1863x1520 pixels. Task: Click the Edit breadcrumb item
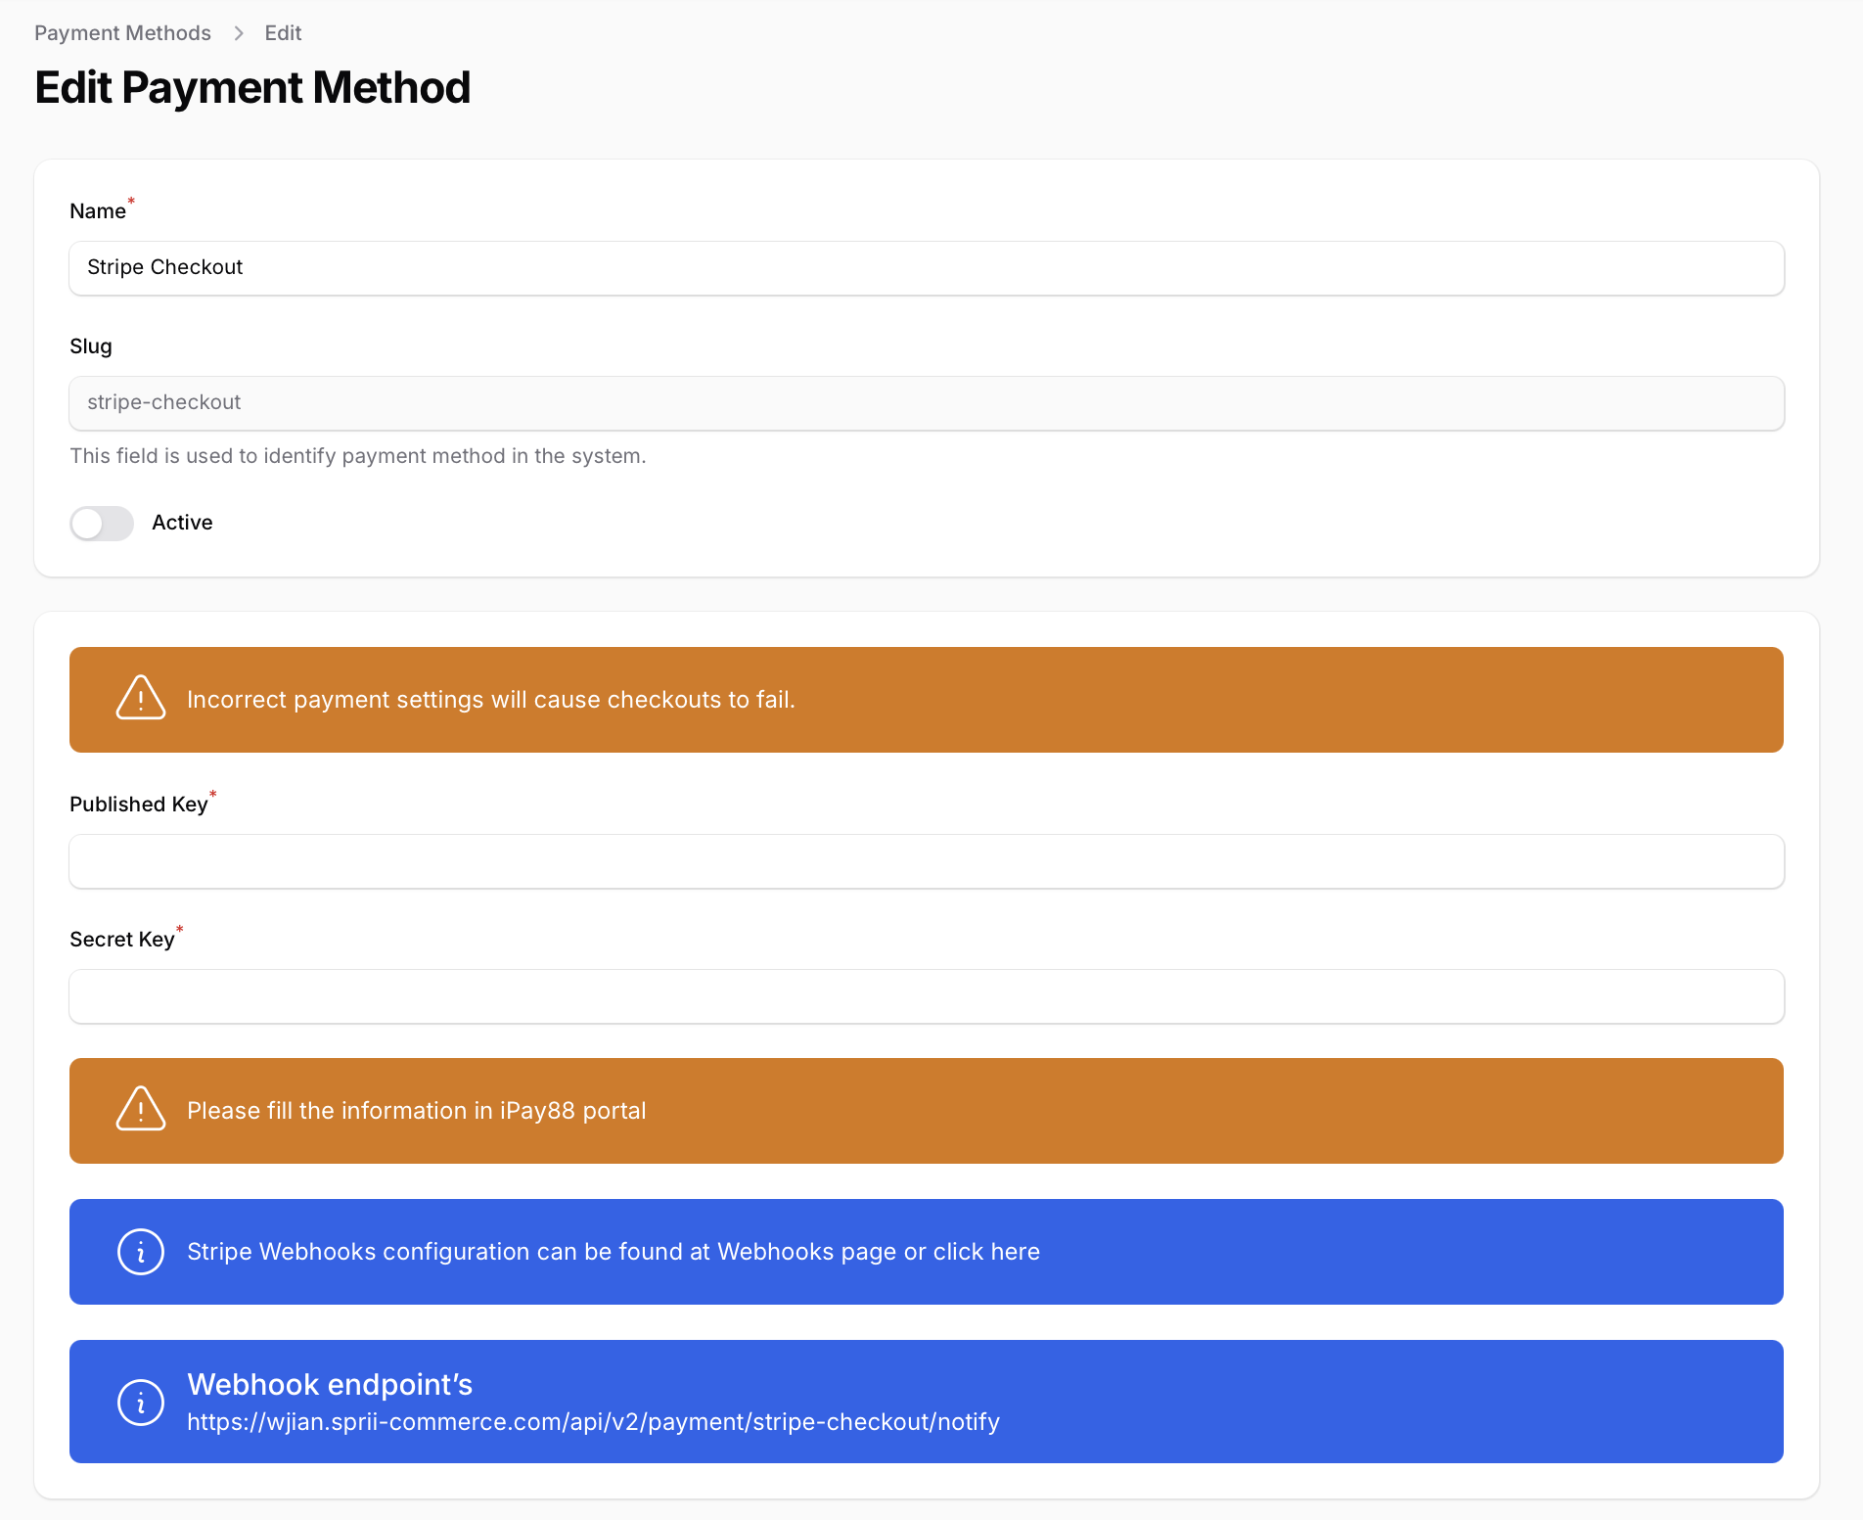pyautogui.click(x=283, y=33)
